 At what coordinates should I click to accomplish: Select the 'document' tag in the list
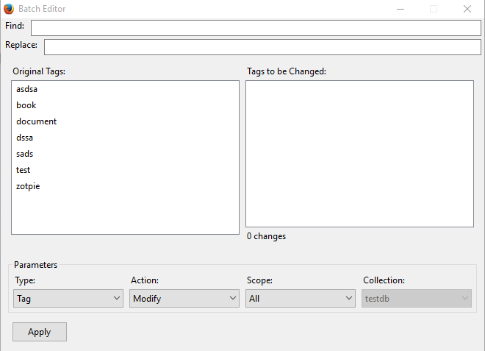pyautogui.click(x=125, y=121)
